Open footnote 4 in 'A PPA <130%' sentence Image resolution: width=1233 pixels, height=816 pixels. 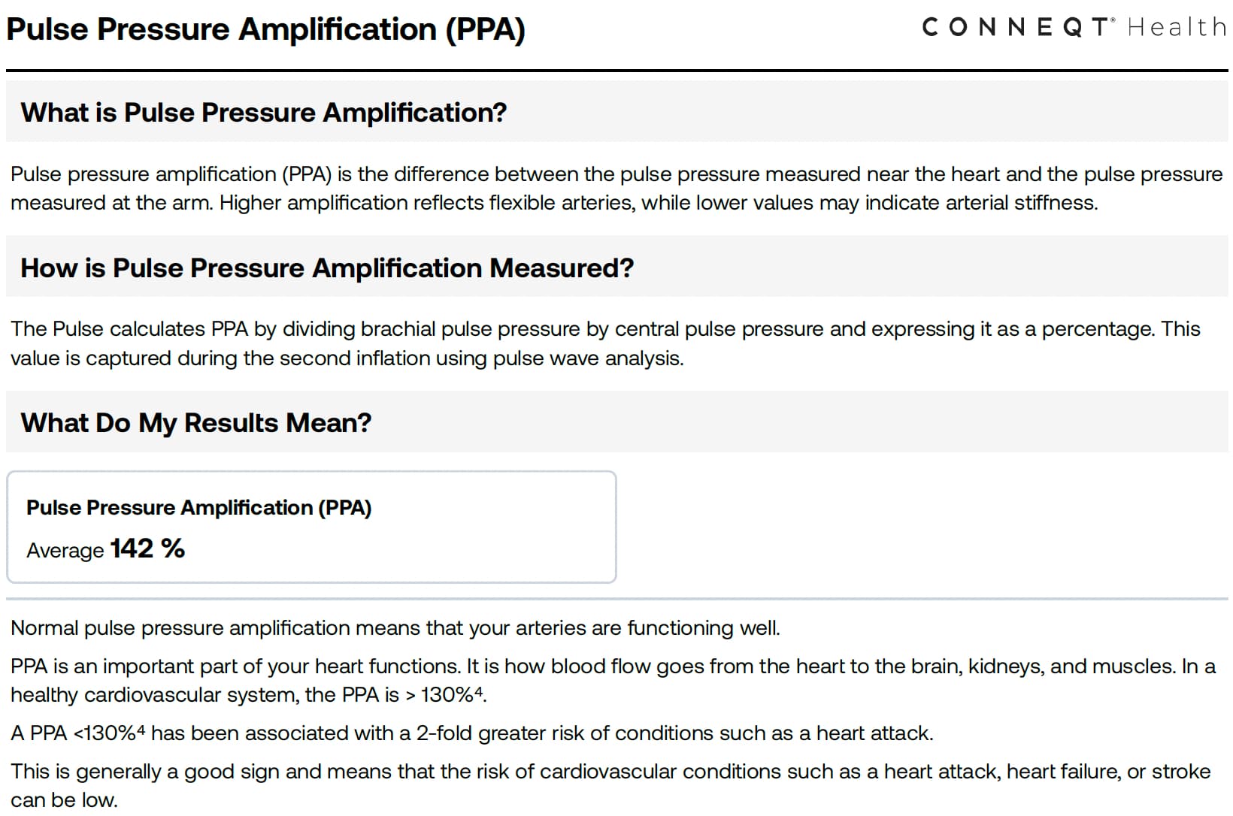click(x=141, y=729)
